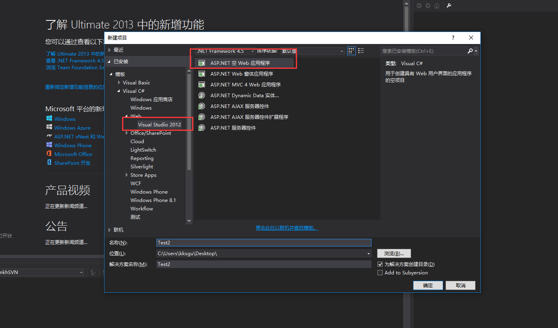Click the back arrow in right panel toolbar
558x328 pixels.
pos(419,6)
